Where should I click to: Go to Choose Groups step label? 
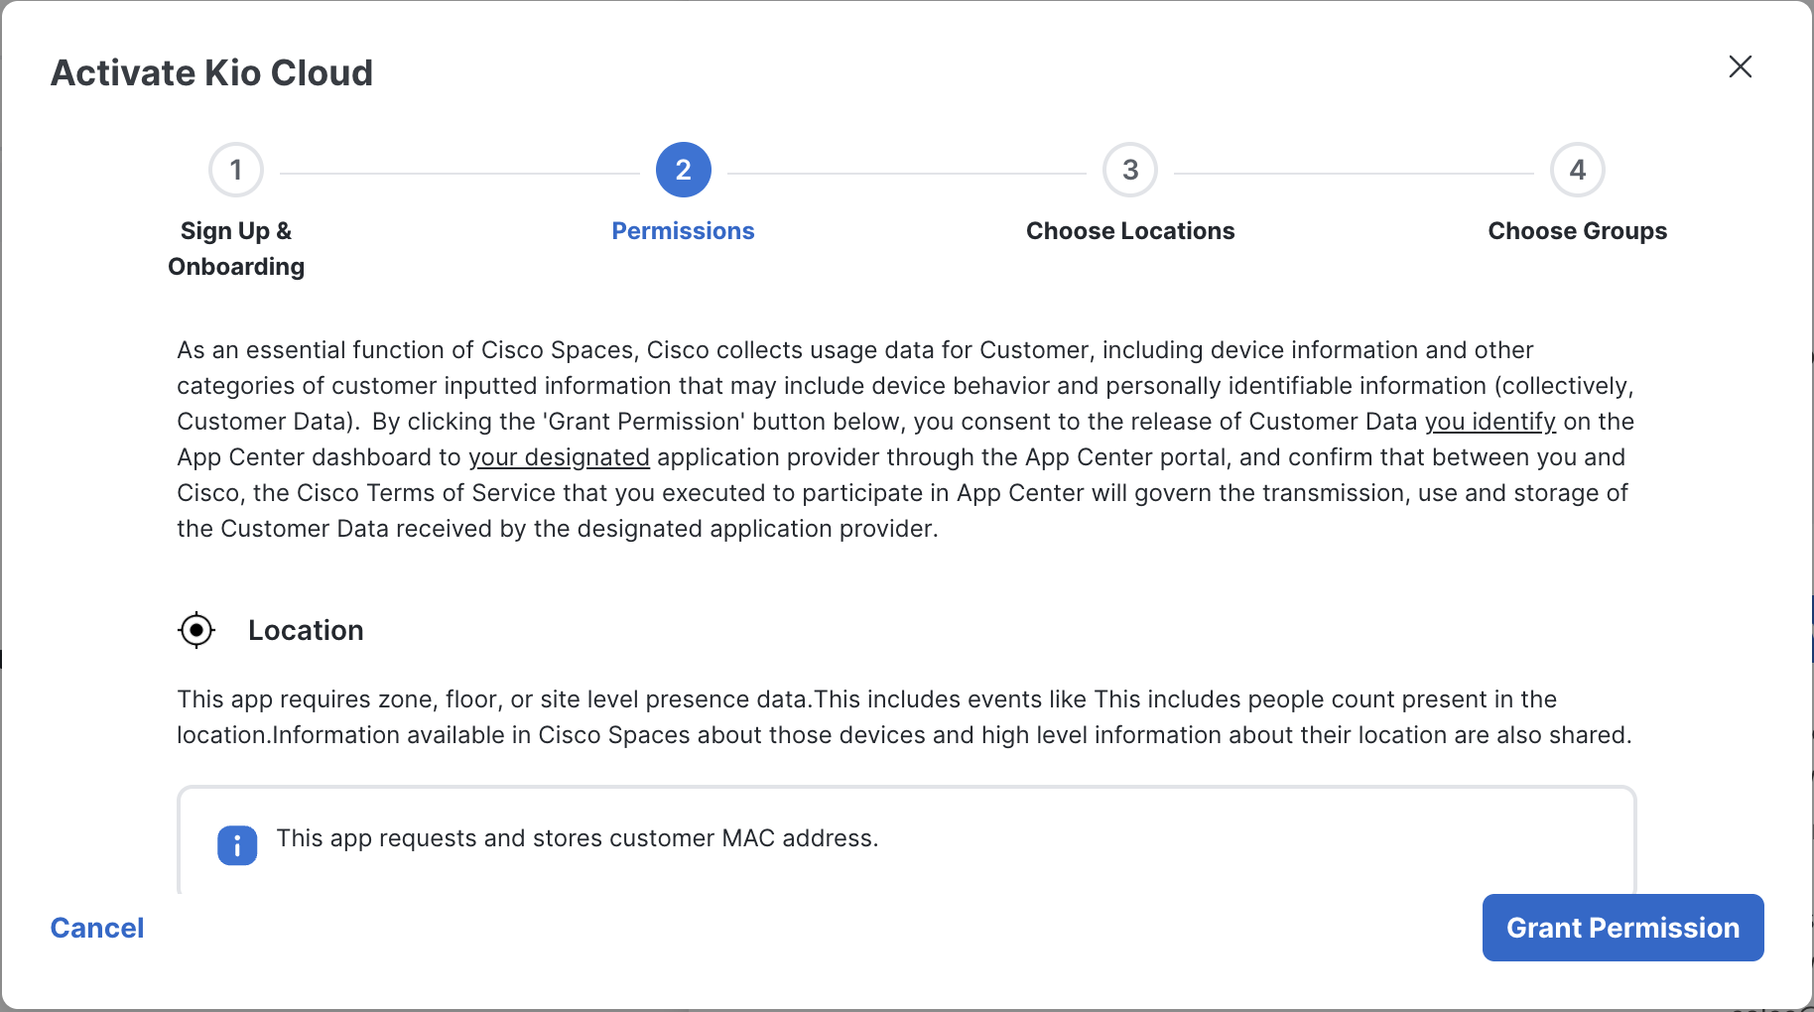(x=1577, y=231)
